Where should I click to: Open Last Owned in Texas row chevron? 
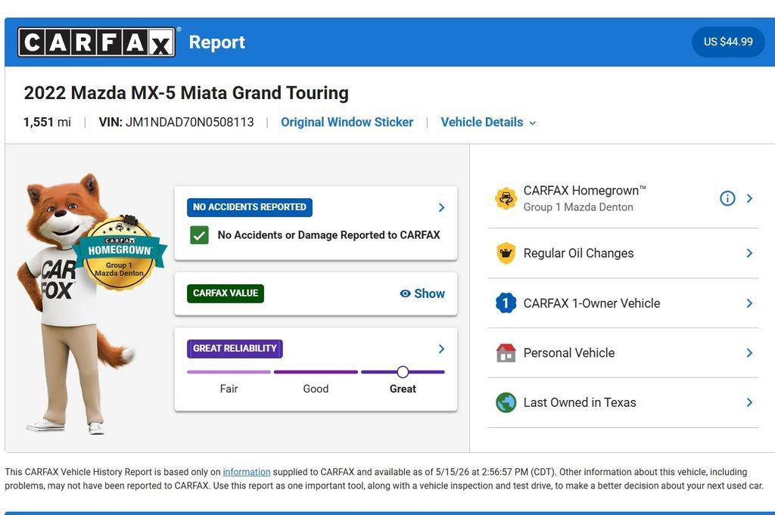point(749,402)
